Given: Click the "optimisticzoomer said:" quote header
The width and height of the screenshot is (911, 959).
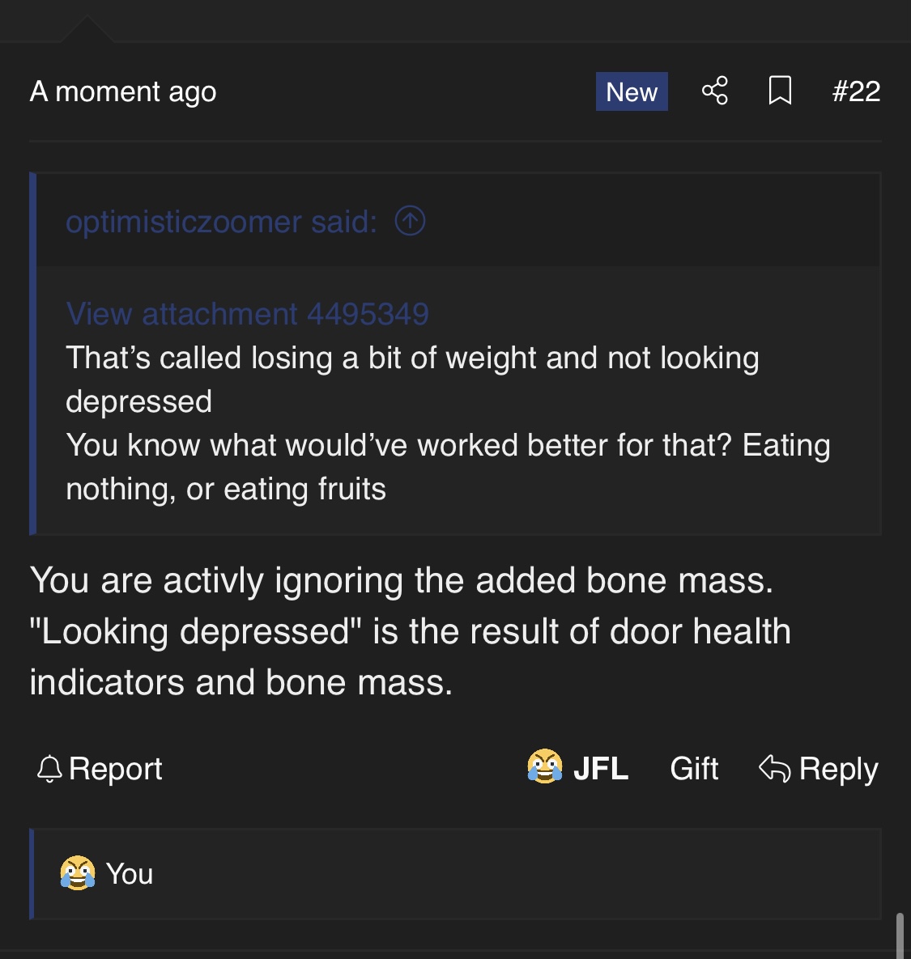Looking at the screenshot, I should (x=221, y=222).
